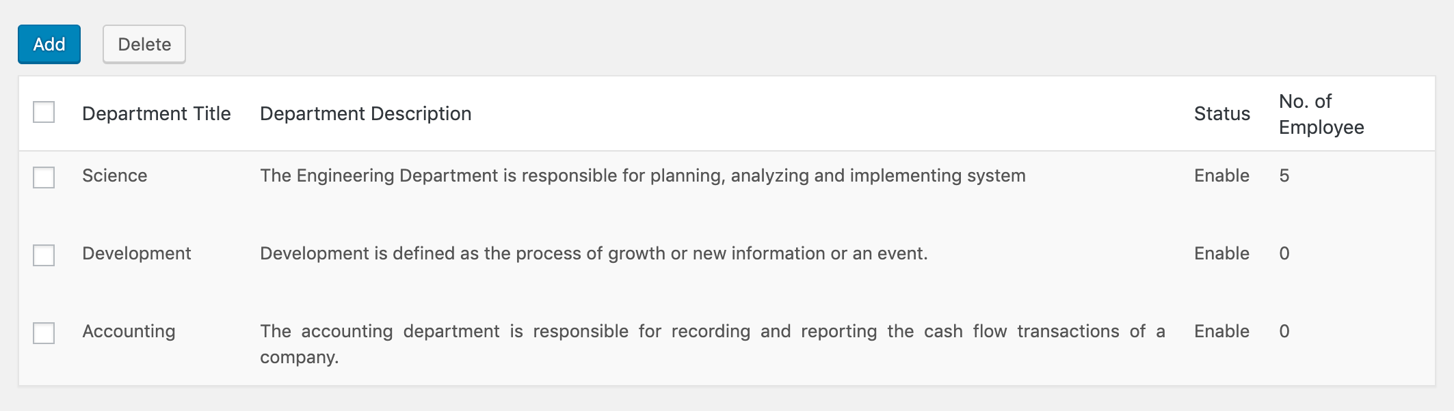The width and height of the screenshot is (1454, 411).
Task: Select the Development row checkbox
Action: coord(44,255)
